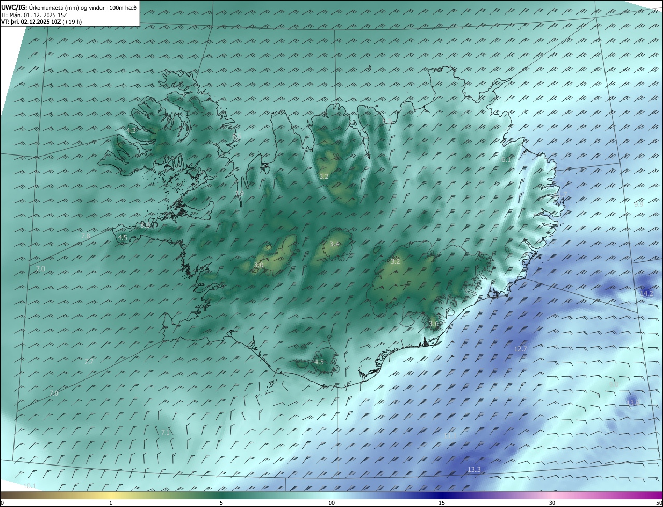Click the 15 tick on the color scale
This screenshot has width=663, height=507.
click(x=442, y=503)
